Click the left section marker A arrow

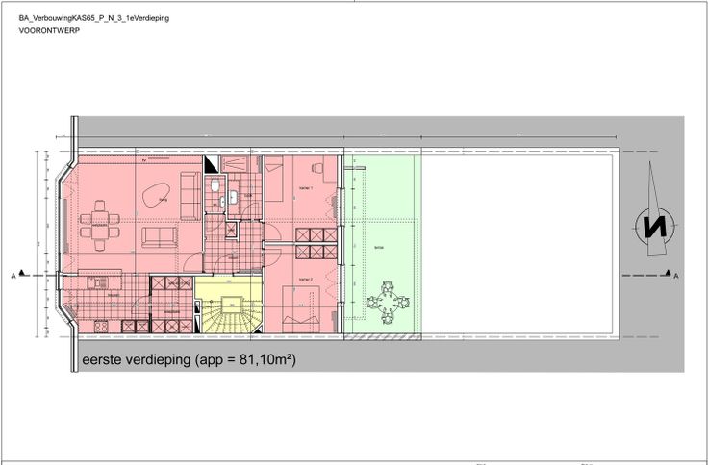[x=37, y=276]
